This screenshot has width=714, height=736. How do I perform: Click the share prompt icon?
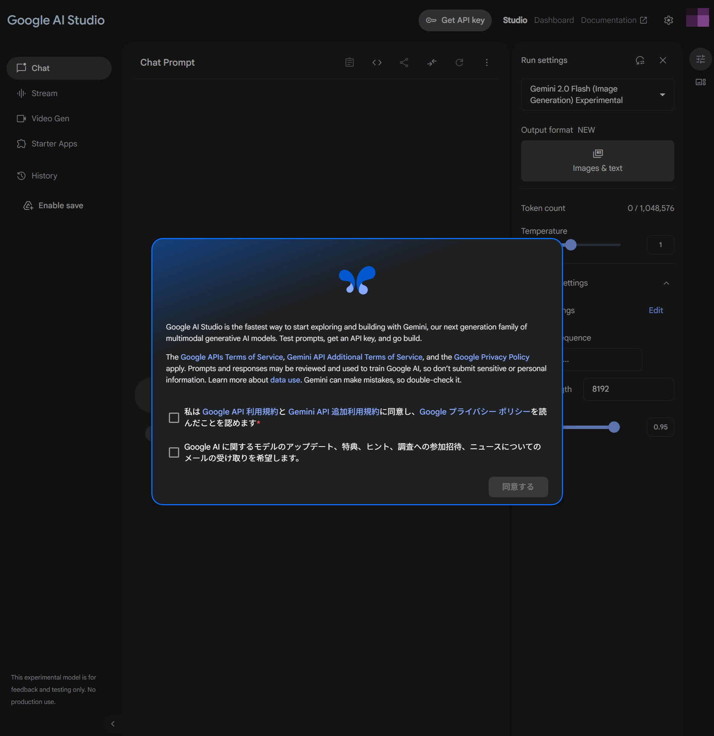click(404, 63)
